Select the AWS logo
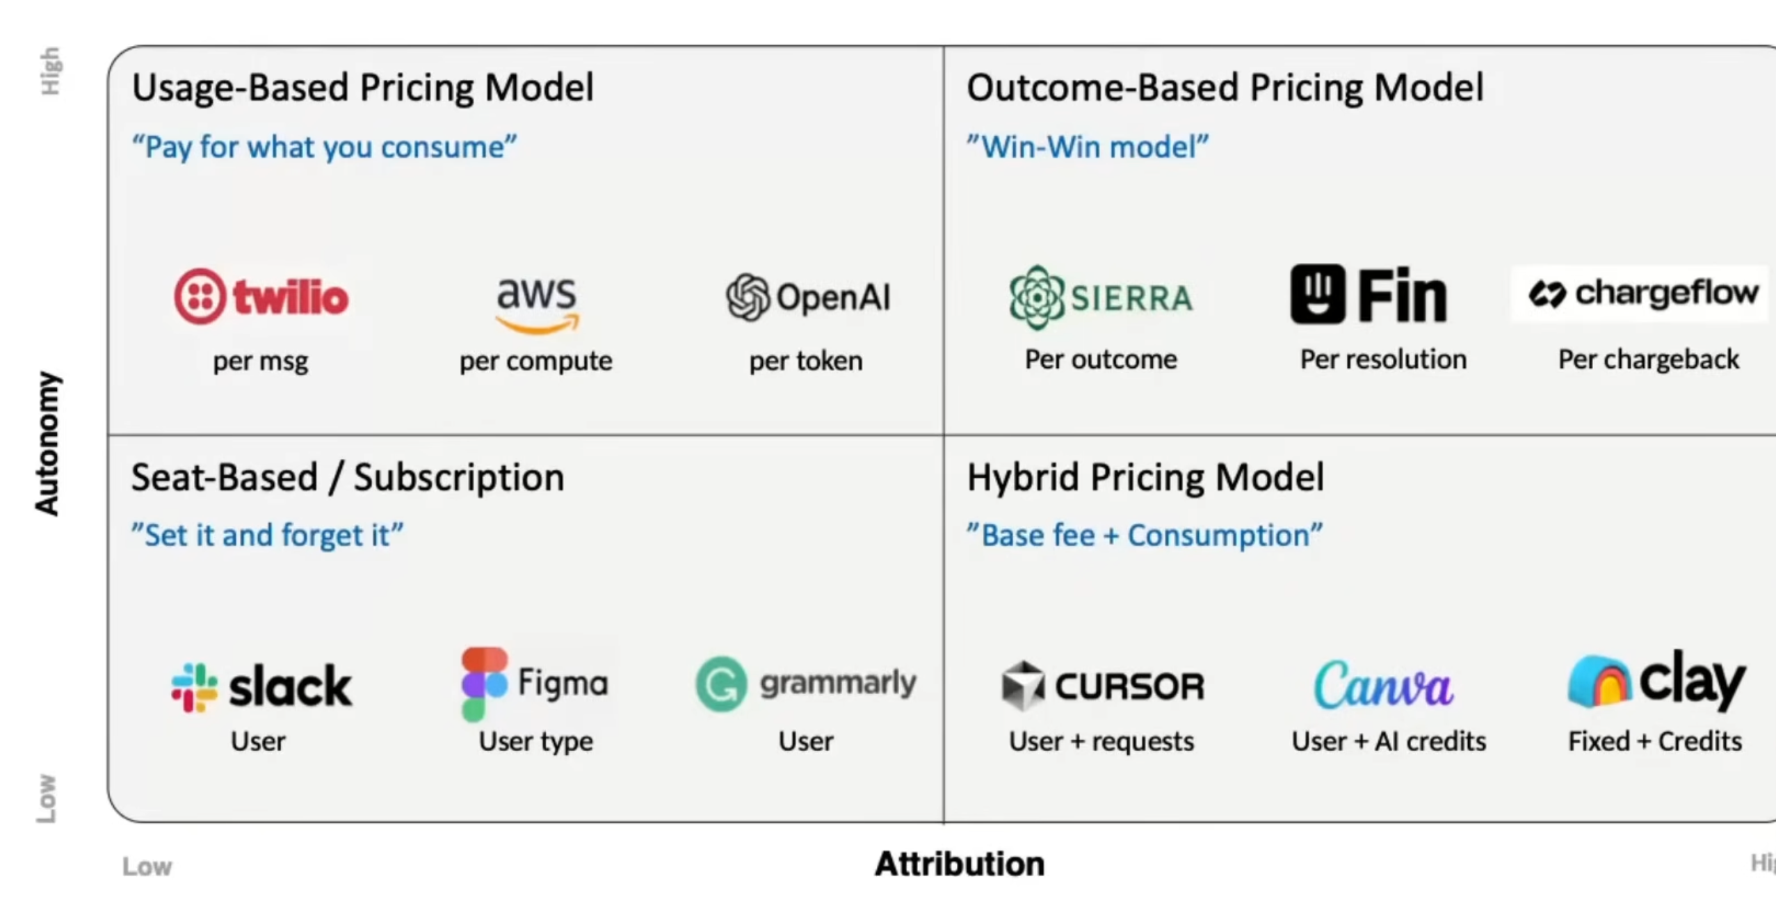 537,303
